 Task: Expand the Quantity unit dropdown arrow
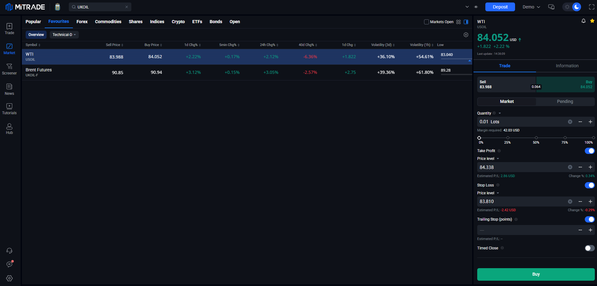click(500, 113)
